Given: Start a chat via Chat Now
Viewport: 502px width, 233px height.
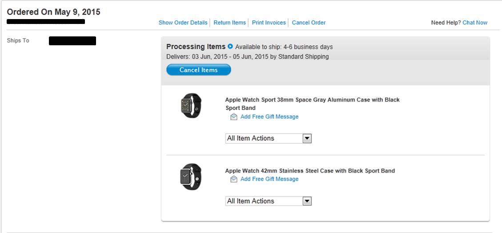Looking at the screenshot, I should click(475, 23).
